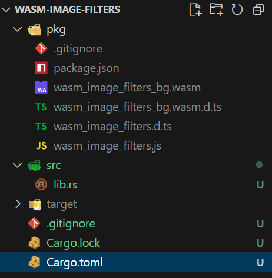Click the New Folder icon
Screen dimensions: 272x278
tap(216, 9)
